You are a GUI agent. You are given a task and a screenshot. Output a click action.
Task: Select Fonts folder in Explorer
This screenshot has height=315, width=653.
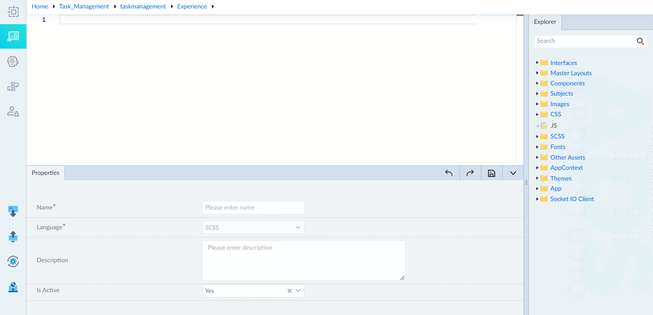(x=558, y=147)
